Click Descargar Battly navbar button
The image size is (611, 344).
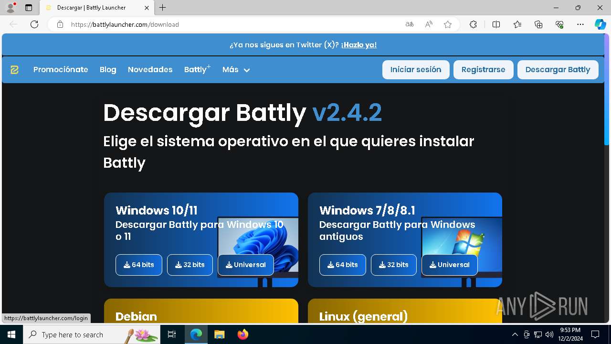tap(558, 70)
